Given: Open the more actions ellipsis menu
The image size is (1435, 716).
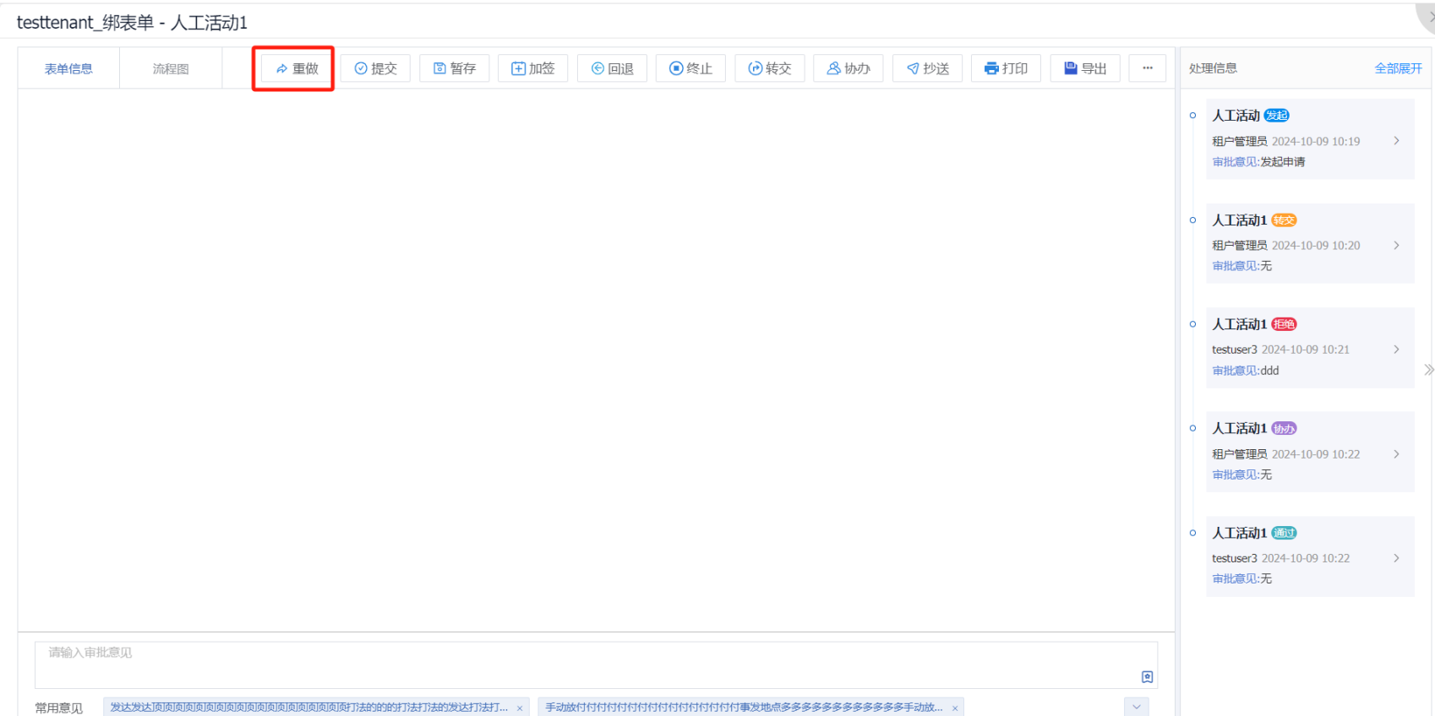Looking at the screenshot, I should (x=1147, y=68).
